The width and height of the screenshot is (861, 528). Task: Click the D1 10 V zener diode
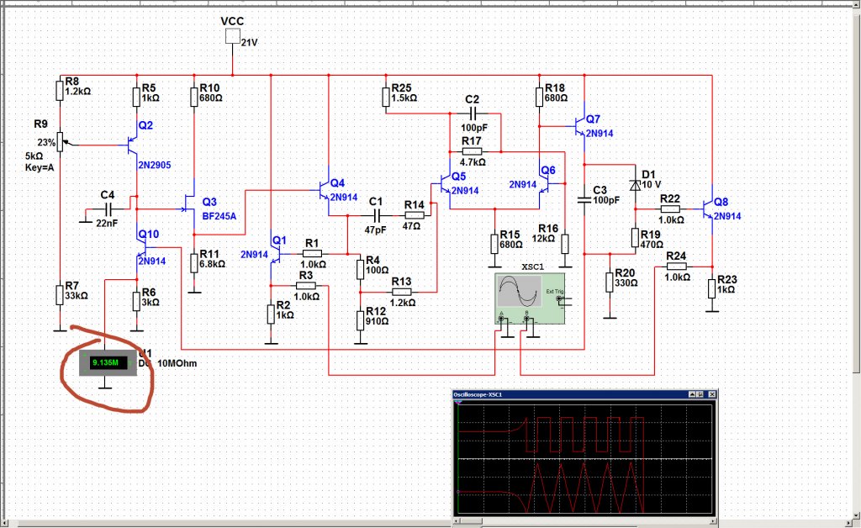[x=636, y=186]
